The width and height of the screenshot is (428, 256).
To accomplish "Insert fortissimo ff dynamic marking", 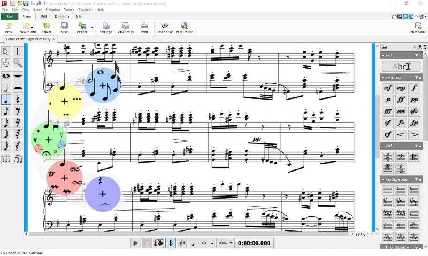I will [x=401, y=100].
